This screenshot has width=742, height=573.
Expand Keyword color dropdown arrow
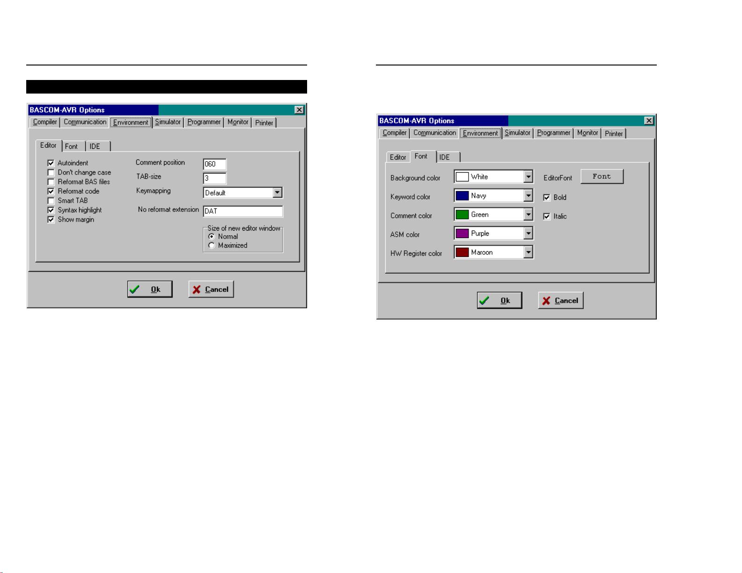528,196
